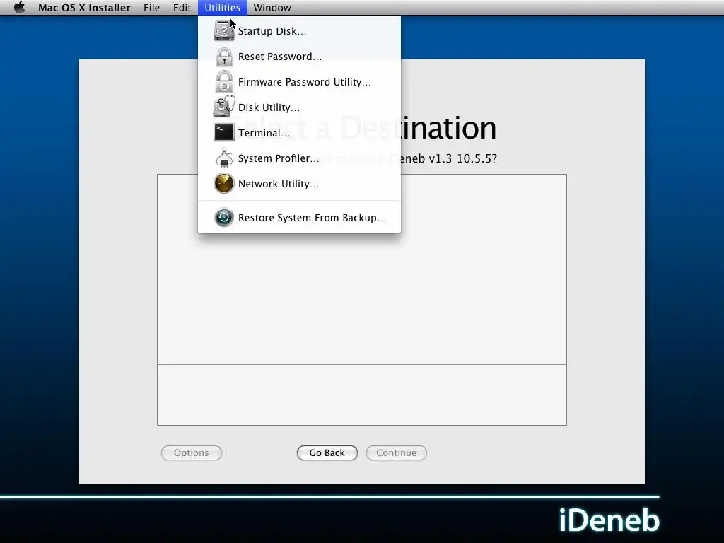Click the Startup Disk drive icon

click(x=224, y=30)
